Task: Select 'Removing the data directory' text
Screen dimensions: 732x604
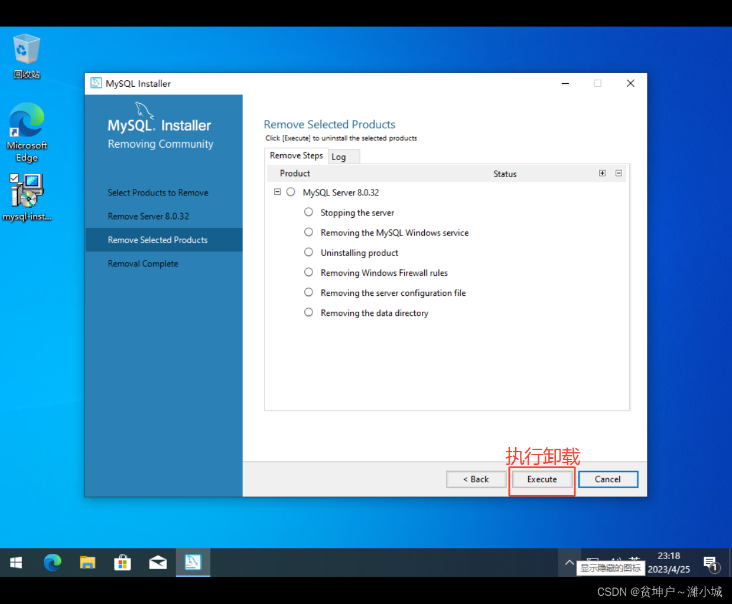Action: tap(375, 313)
